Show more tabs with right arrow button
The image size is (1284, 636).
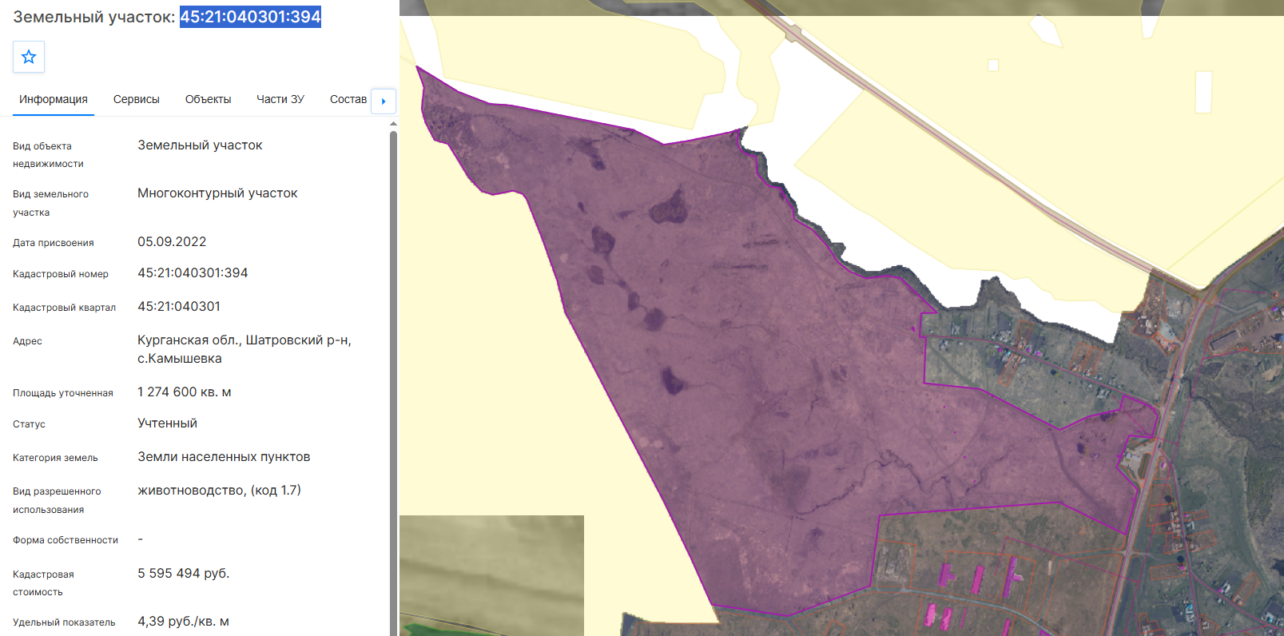pyautogui.click(x=384, y=101)
